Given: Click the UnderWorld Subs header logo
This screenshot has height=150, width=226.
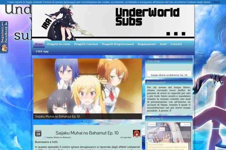Looking at the screenshot, I should 147,17.
